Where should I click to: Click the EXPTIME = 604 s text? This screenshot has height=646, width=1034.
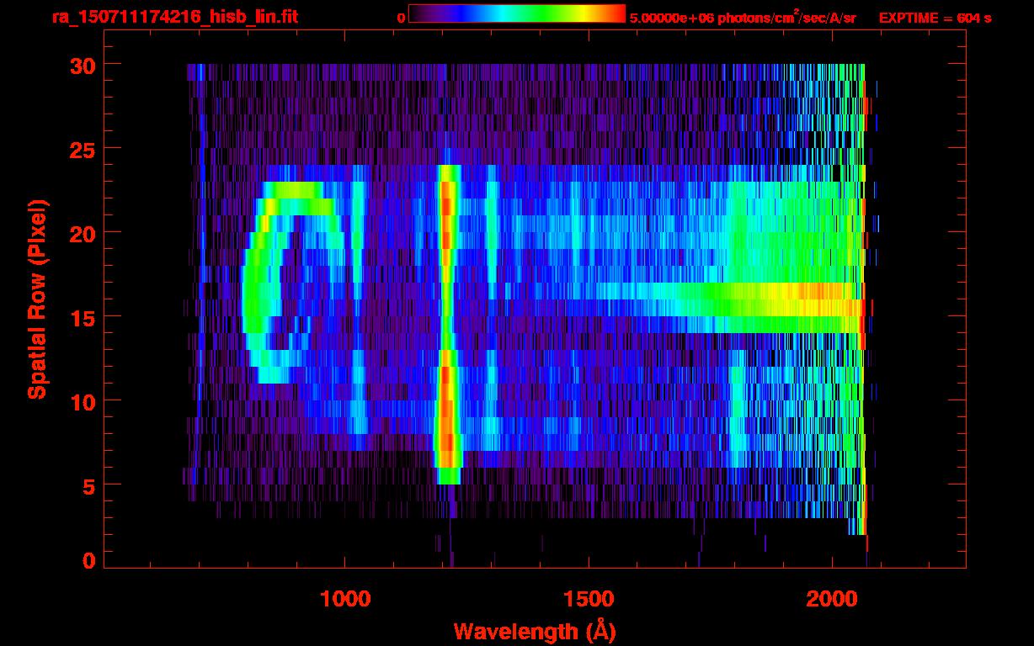point(935,18)
